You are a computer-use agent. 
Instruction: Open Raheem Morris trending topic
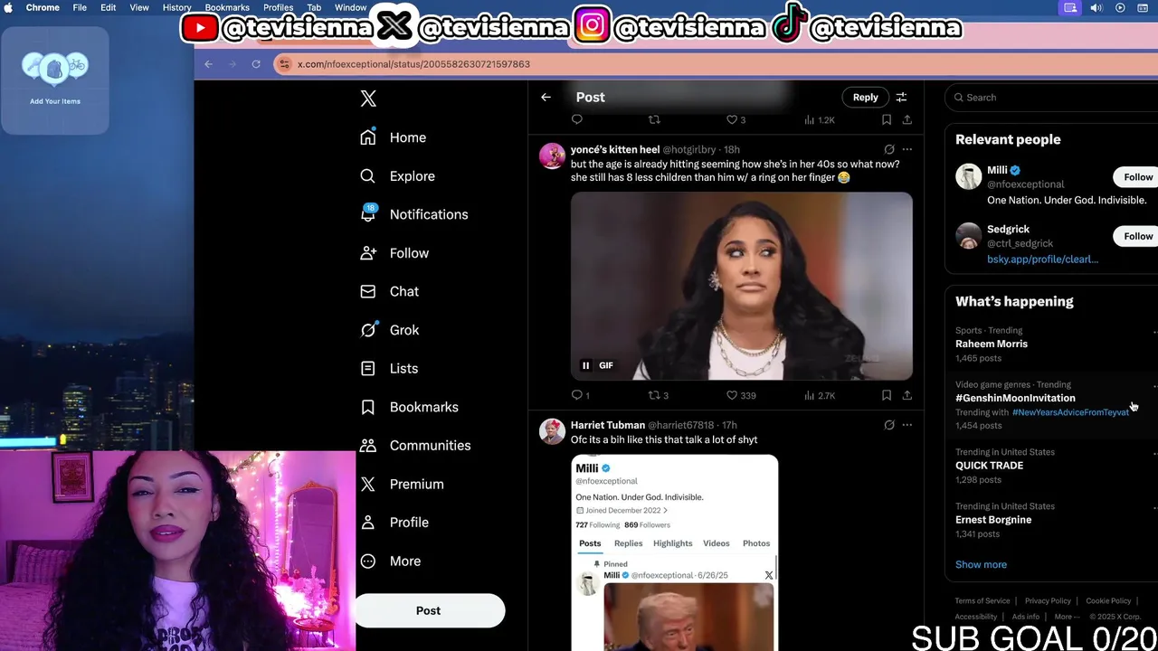pos(992,344)
